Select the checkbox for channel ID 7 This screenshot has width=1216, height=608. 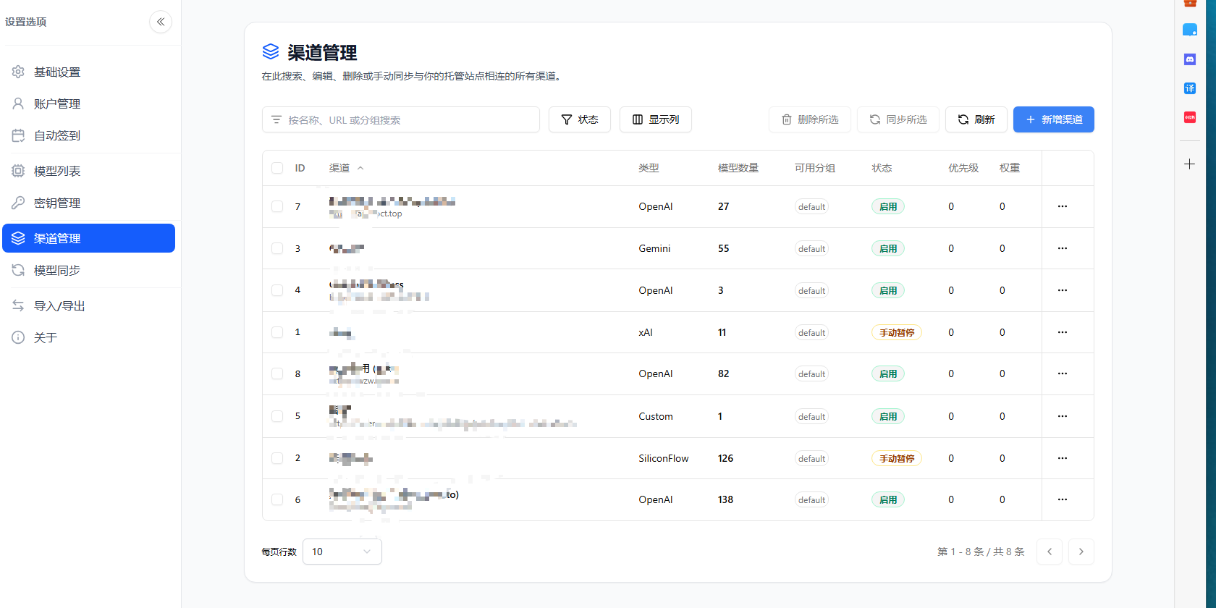click(277, 206)
